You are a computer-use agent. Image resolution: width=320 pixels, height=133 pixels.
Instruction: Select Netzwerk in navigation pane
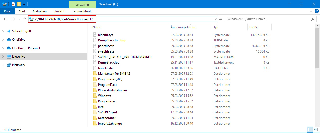19,65
